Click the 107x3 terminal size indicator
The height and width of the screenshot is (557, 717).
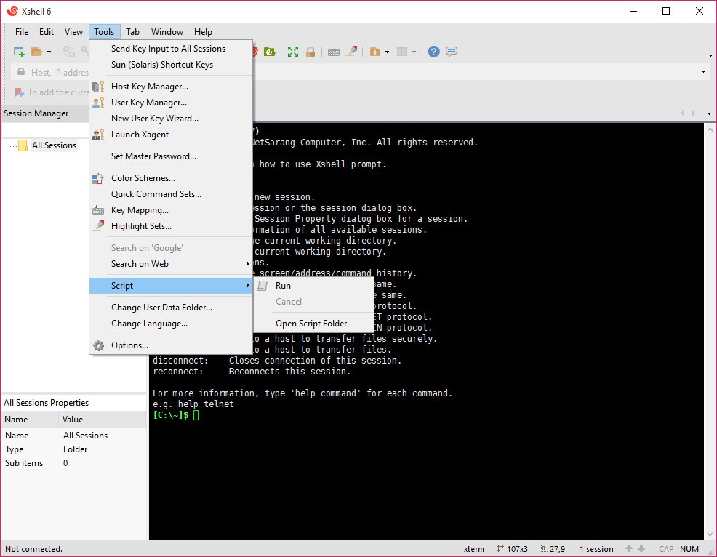click(513, 549)
